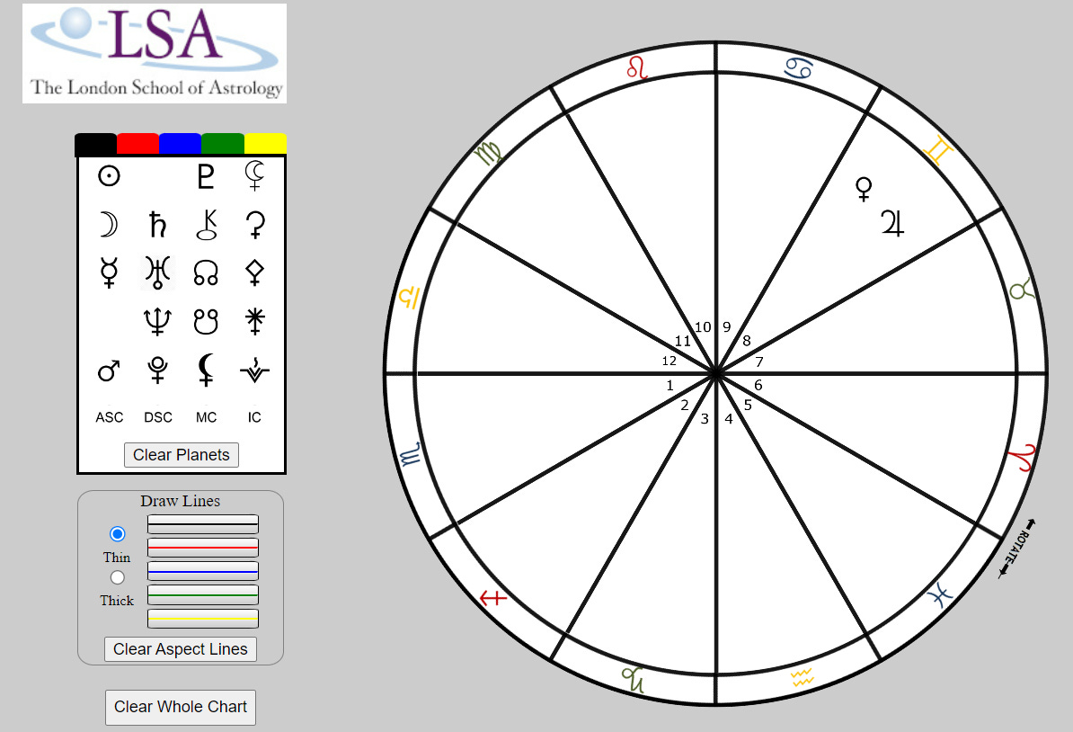This screenshot has height=732, width=1073.
Task: Select the Juno asterisk-cross glyph
Action: point(254,321)
